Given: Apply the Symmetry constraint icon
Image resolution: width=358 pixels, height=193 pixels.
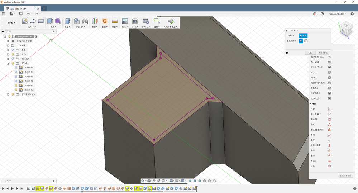Looking at the screenshot, I should point(329,166).
